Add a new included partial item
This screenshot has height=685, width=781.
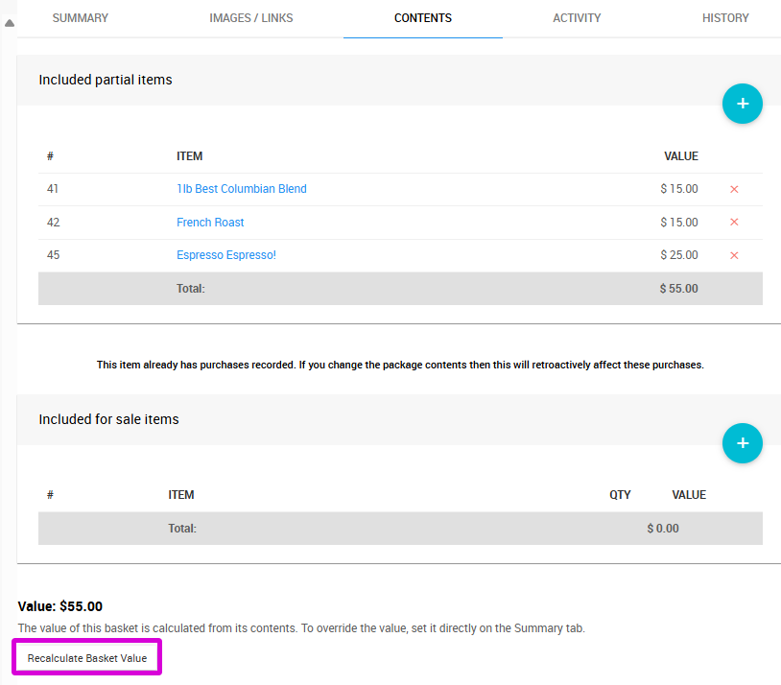click(x=742, y=104)
